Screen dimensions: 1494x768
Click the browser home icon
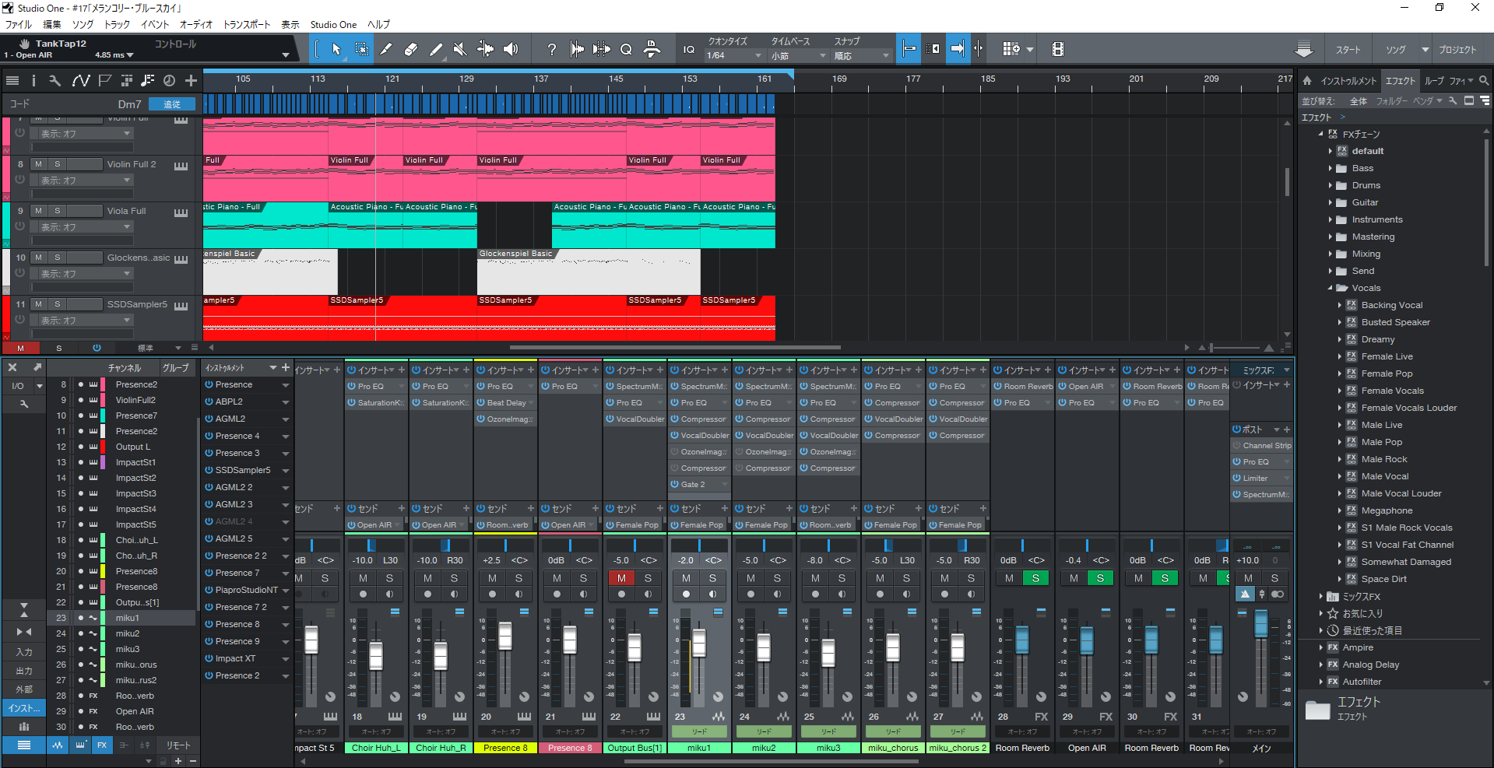pyautogui.click(x=1307, y=80)
